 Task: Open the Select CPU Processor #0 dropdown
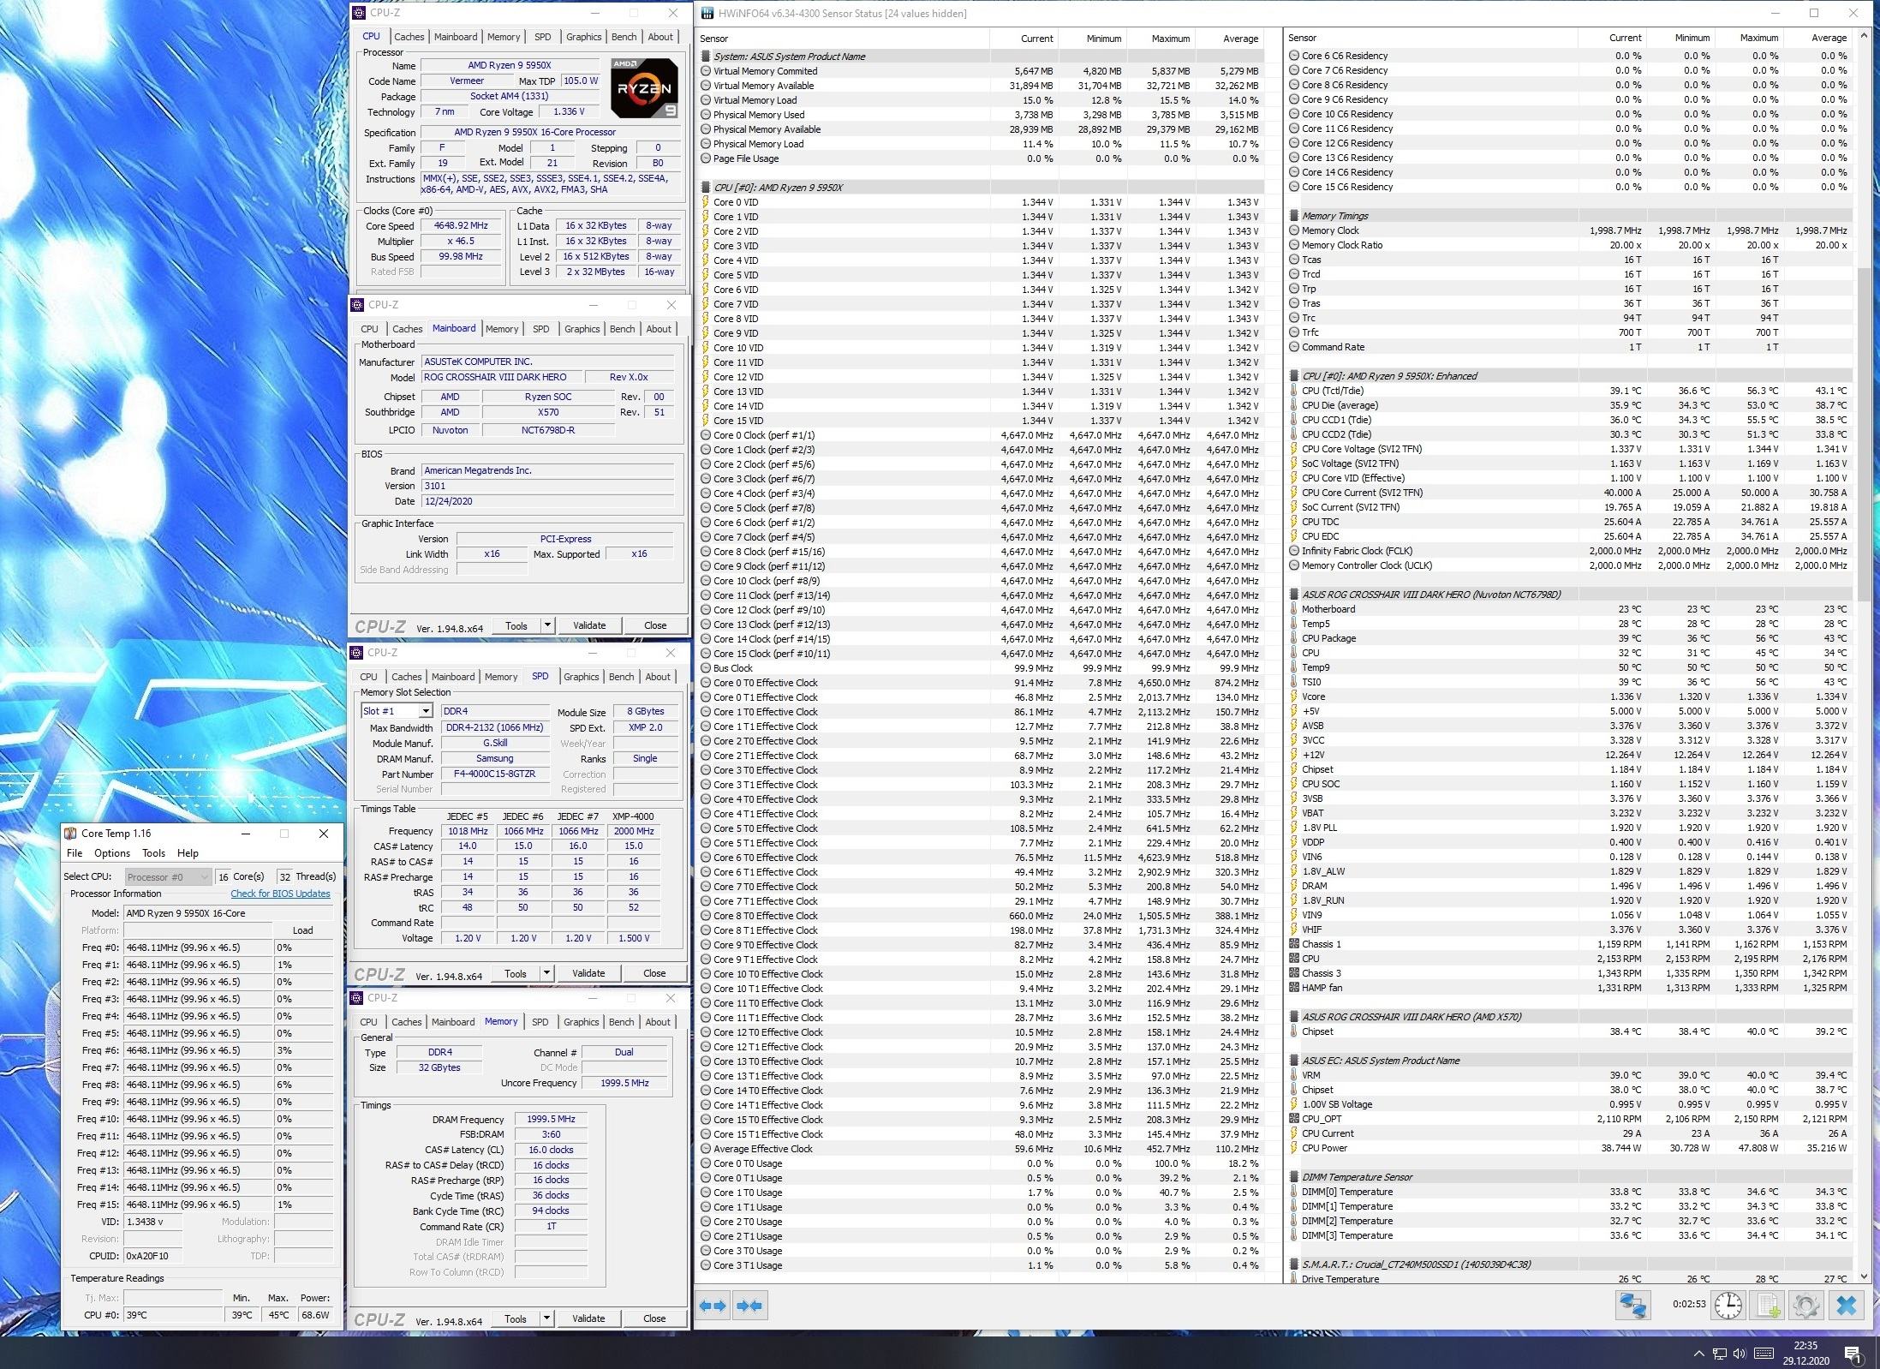pos(168,876)
